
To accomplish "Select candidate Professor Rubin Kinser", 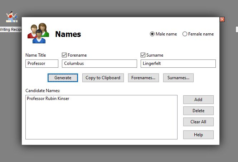I will pyautogui.click(x=48, y=99).
